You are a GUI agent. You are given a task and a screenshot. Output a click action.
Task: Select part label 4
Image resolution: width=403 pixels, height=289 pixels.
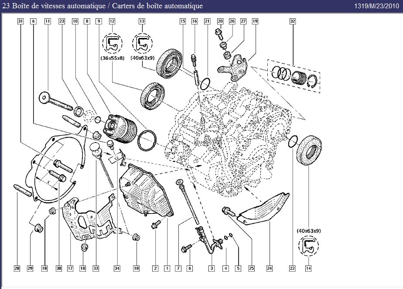(225, 269)
